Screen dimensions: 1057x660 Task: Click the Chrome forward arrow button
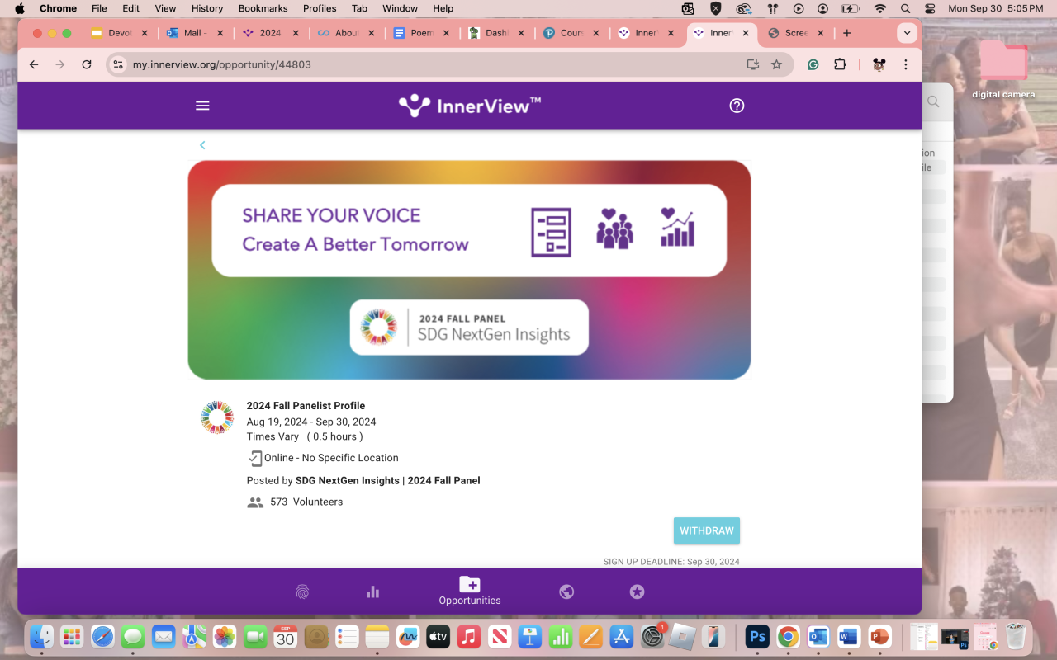pyautogui.click(x=60, y=64)
